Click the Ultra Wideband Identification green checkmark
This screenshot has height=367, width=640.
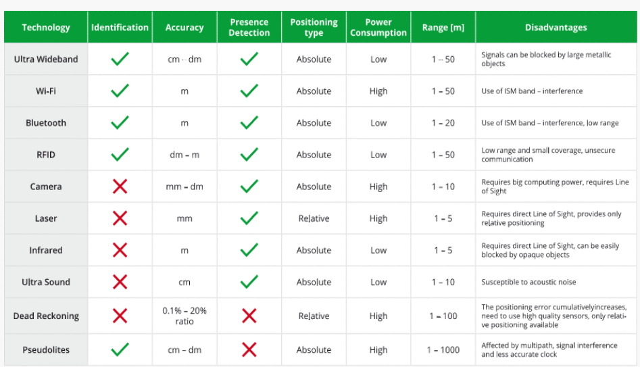pos(120,59)
